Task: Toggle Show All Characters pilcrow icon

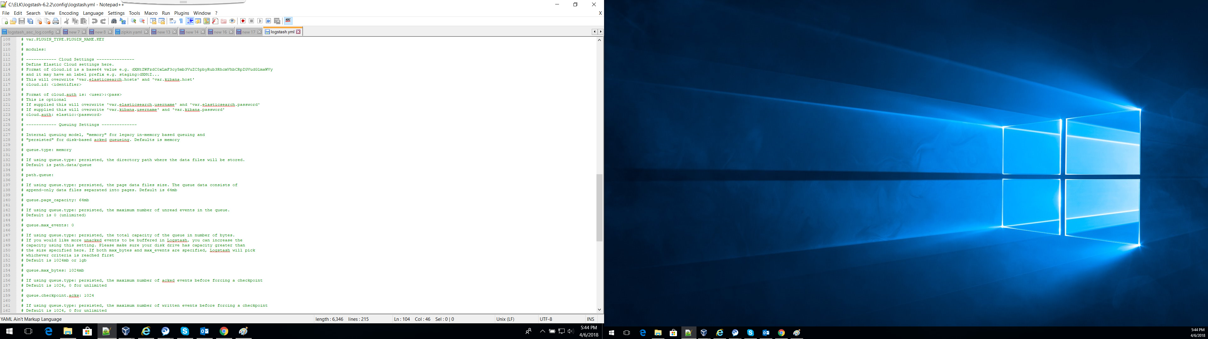Action: [x=181, y=21]
